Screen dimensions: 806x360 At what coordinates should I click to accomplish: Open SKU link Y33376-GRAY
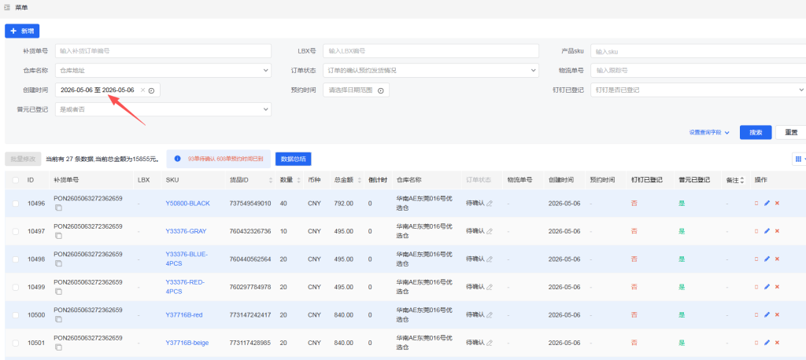(186, 231)
